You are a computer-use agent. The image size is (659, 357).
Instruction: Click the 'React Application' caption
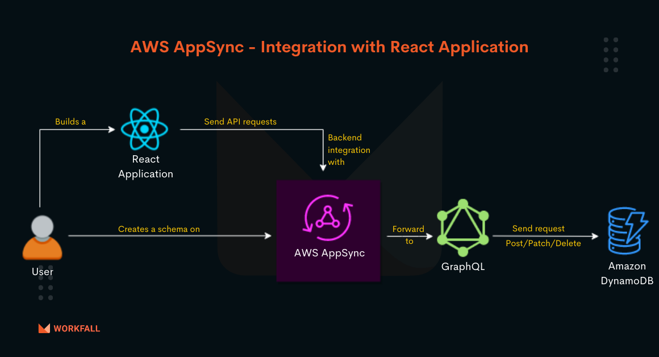[145, 167]
